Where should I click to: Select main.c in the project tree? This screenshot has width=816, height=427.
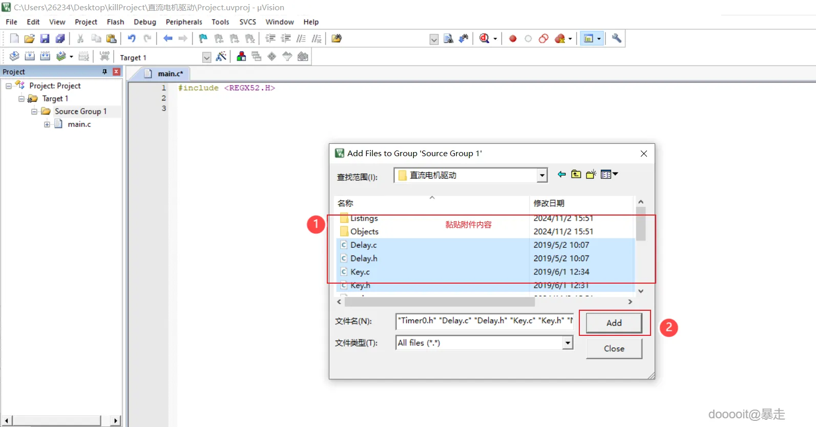point(79,124)
